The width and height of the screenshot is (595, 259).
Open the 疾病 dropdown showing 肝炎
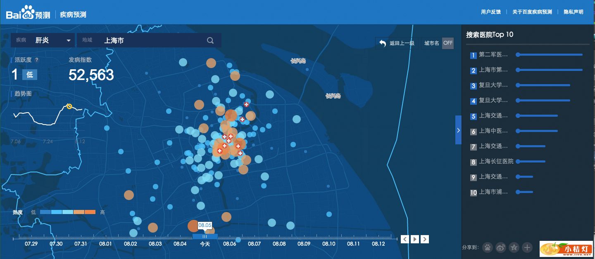click(x=69, y=40)
